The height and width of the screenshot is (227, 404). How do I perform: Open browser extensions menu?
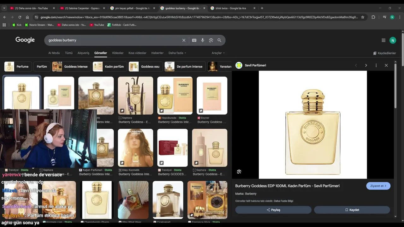[x=373, y=17]
